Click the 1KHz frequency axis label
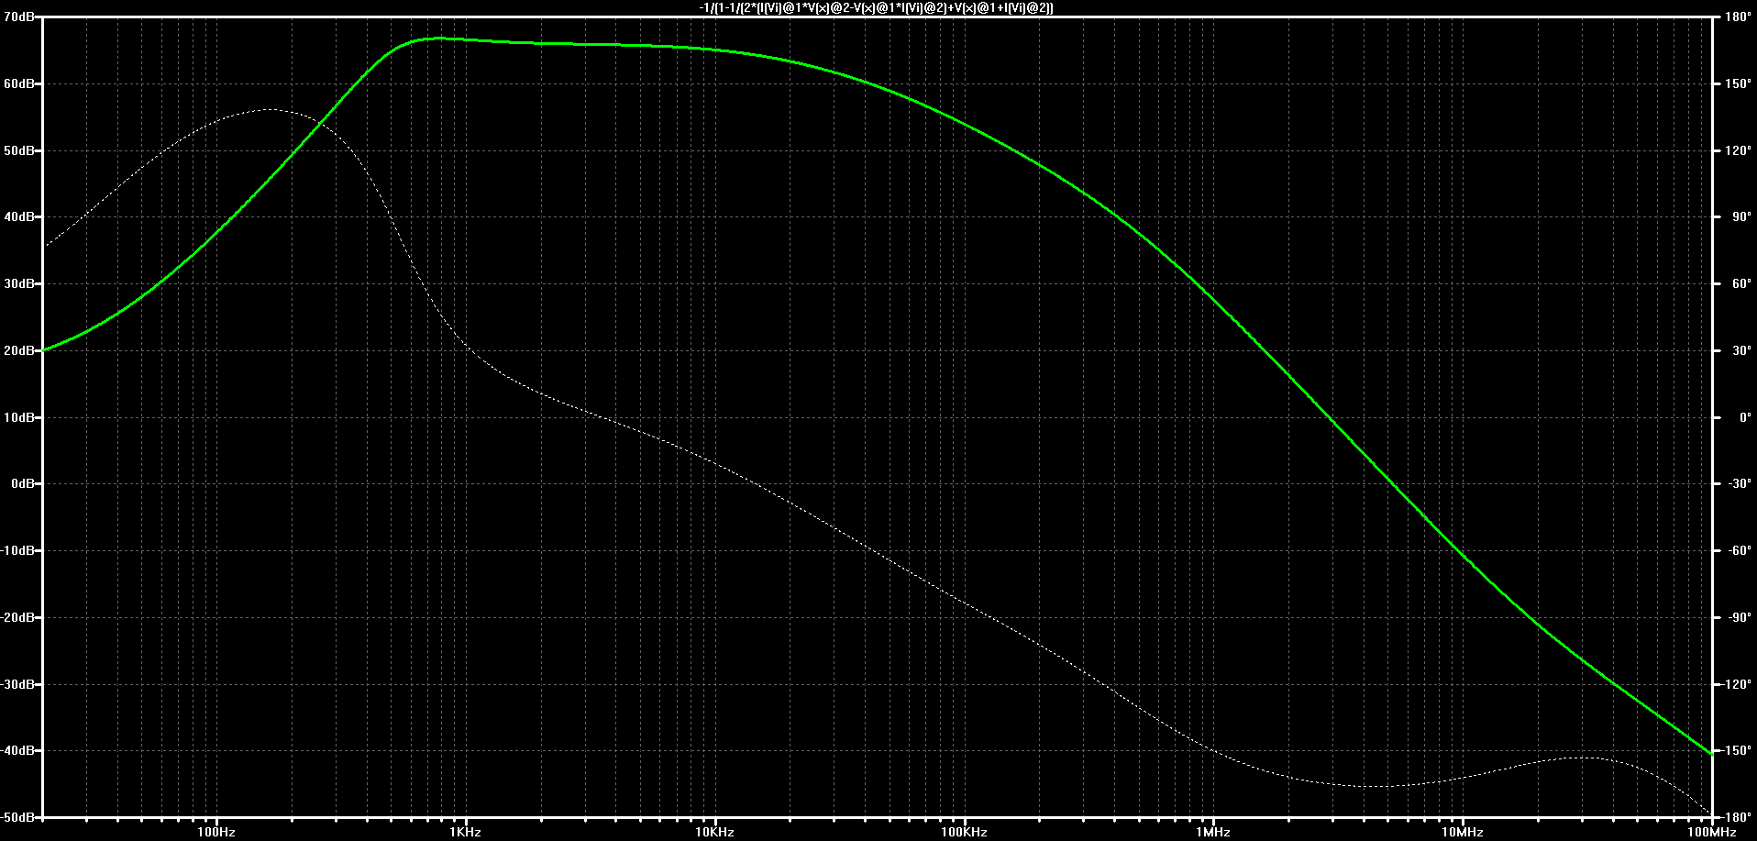This screenshot has height=841, width=1757. tap(466, 832)
